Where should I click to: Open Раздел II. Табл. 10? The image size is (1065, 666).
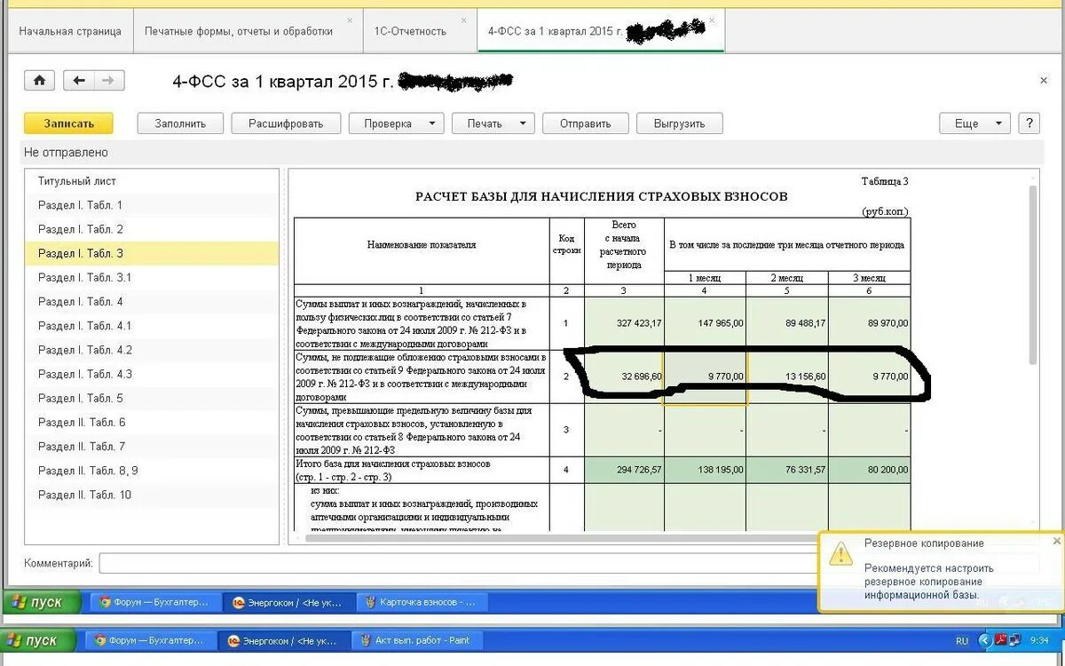(x=152, y=495)
